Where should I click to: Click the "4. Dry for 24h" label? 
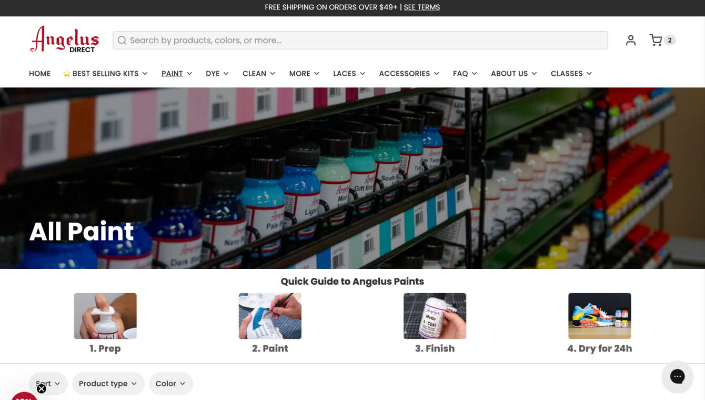pyautogui.click(x=600, y=348)
